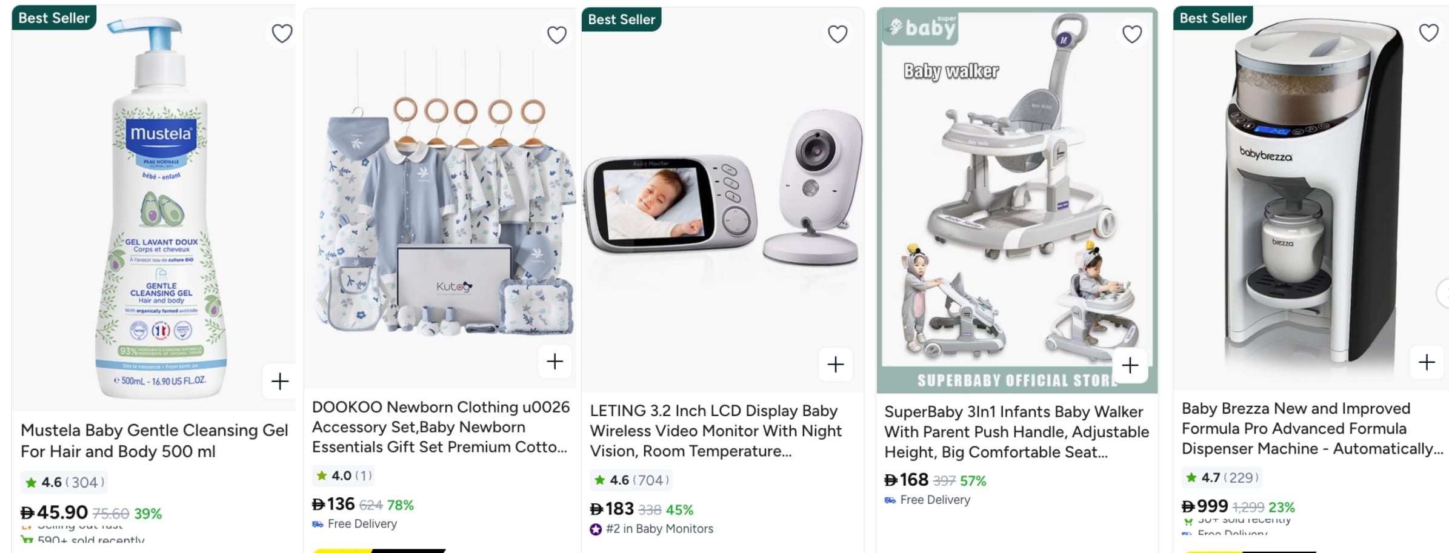1449x553 pixels.
Task: Open DOOKOO Newborn Clothing product title
Action: (x=441, y=427)
